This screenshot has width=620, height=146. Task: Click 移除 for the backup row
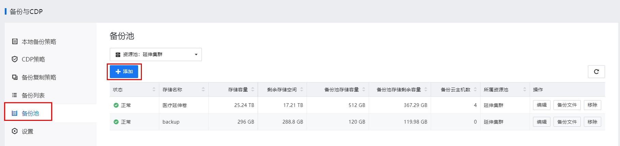click(592, 122)
